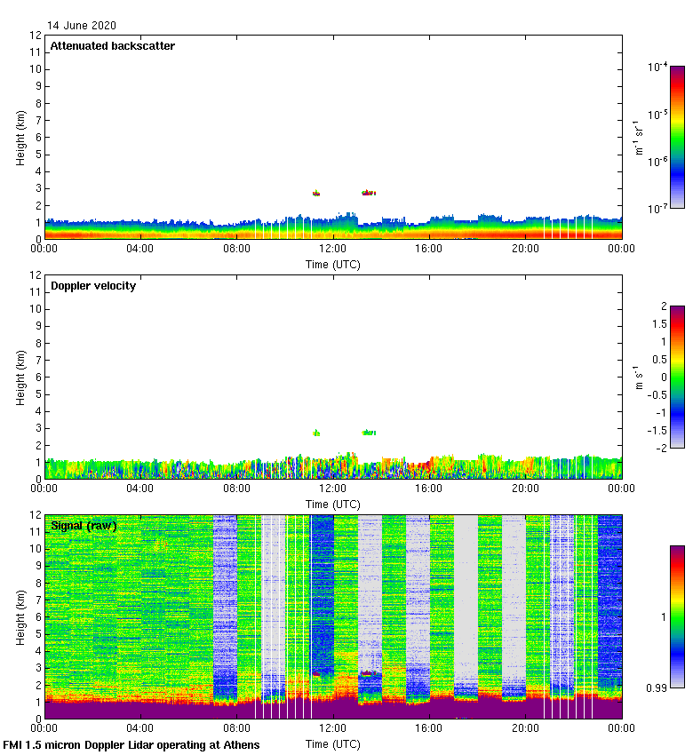
Task: Click the 0.99 value on signal colorbar
Action: point(655,687)
